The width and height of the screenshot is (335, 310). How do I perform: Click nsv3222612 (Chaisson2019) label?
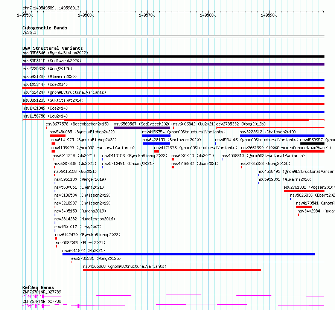pyautogui.click(x=268, y=132)
